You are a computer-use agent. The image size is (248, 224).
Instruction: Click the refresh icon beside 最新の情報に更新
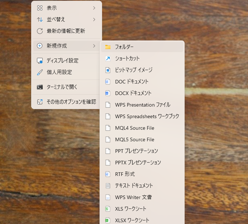point(40,31)
